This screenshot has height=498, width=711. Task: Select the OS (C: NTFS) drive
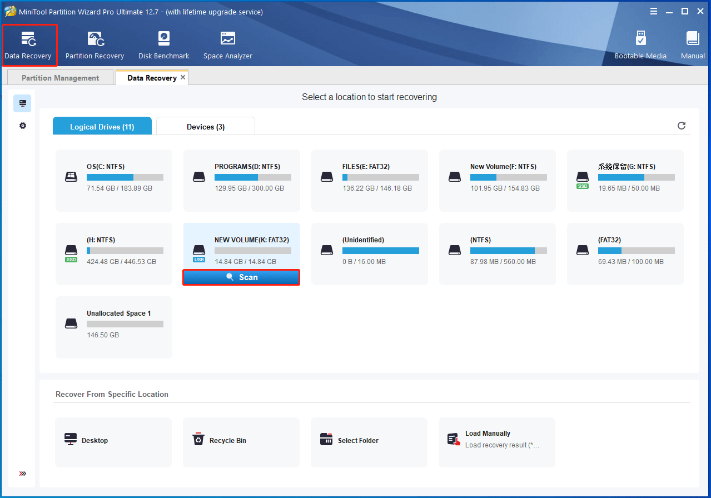pos(114,180)
